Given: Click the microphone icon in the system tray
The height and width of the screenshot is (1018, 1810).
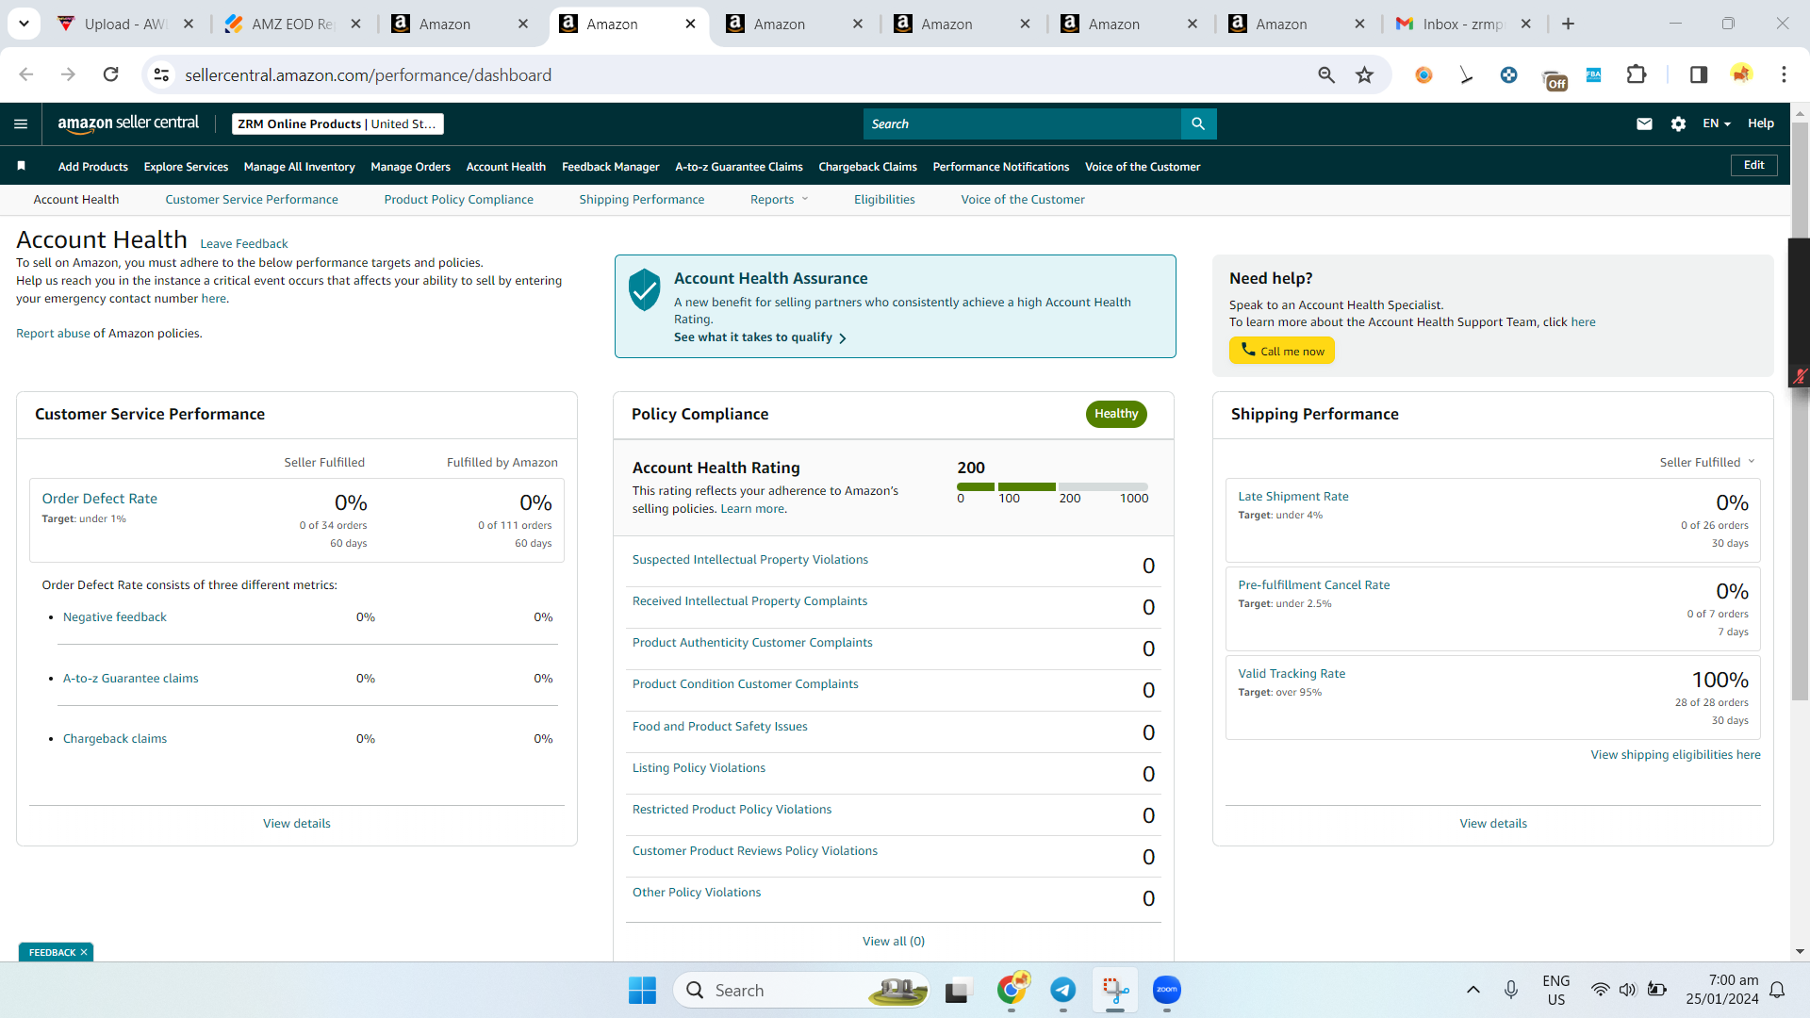Looking at the screenshot, I should [x=1511, y=990].
